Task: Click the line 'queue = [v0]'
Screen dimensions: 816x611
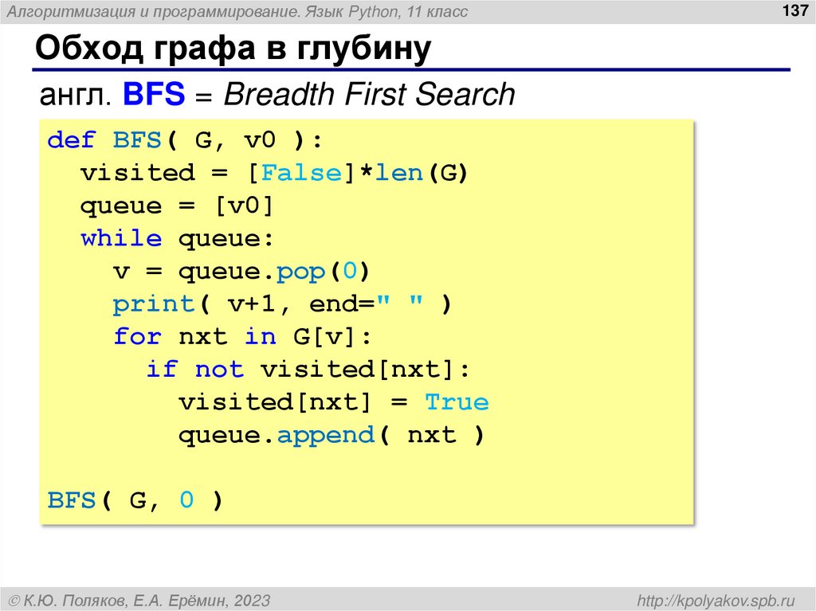Action: 176,206
